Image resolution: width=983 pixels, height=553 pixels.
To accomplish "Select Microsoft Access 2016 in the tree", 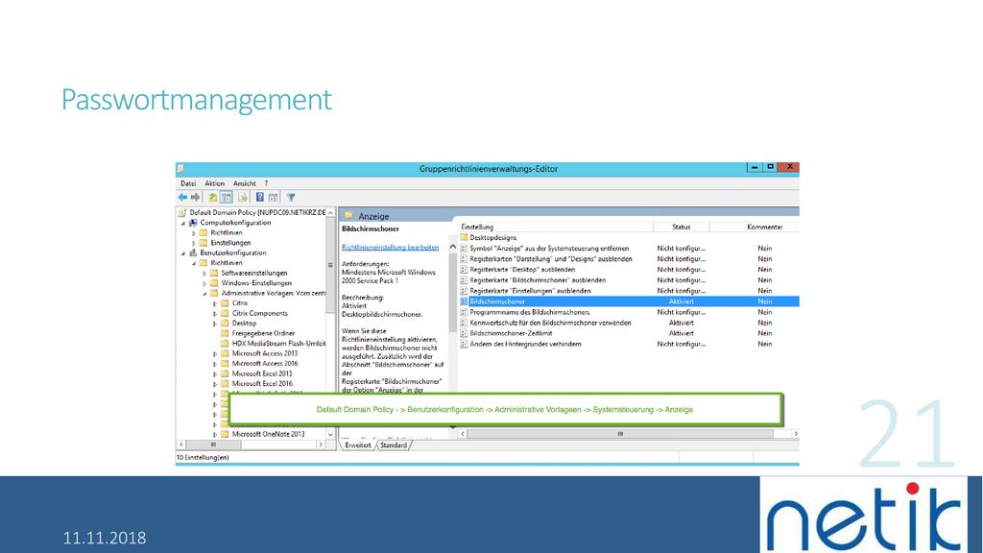I will [265, 364].
